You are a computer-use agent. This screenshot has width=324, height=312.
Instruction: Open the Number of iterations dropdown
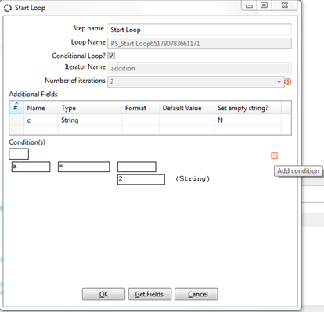pyautogui.click(x=279, y=82)
